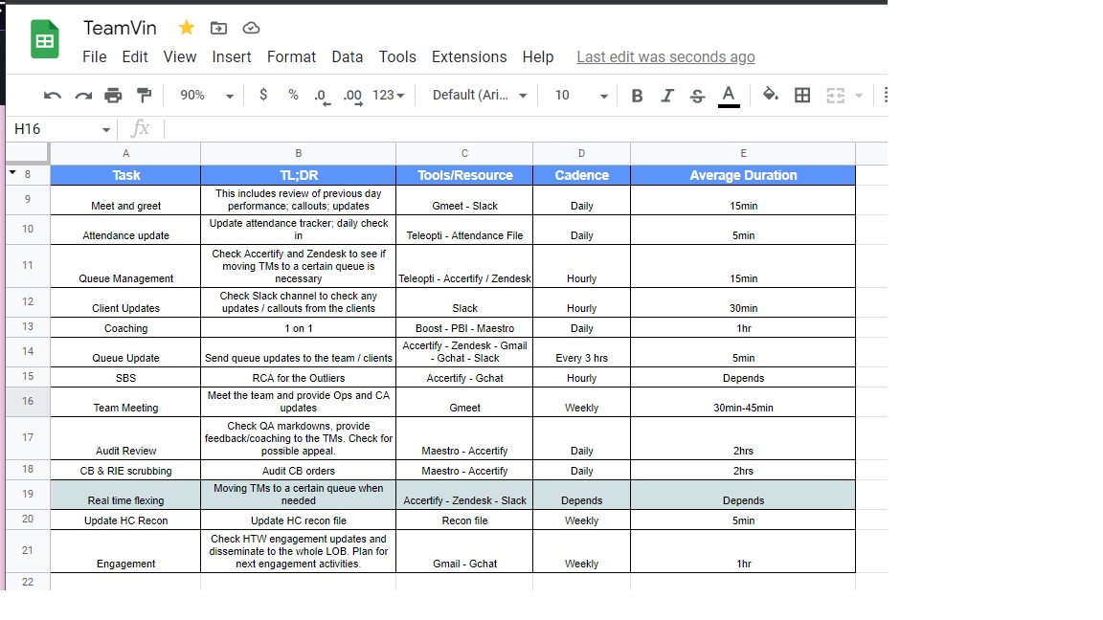Image resolution: width=1103 pixels, height=620 pixels.
Task: Select column C header
Action: (464, 153)
